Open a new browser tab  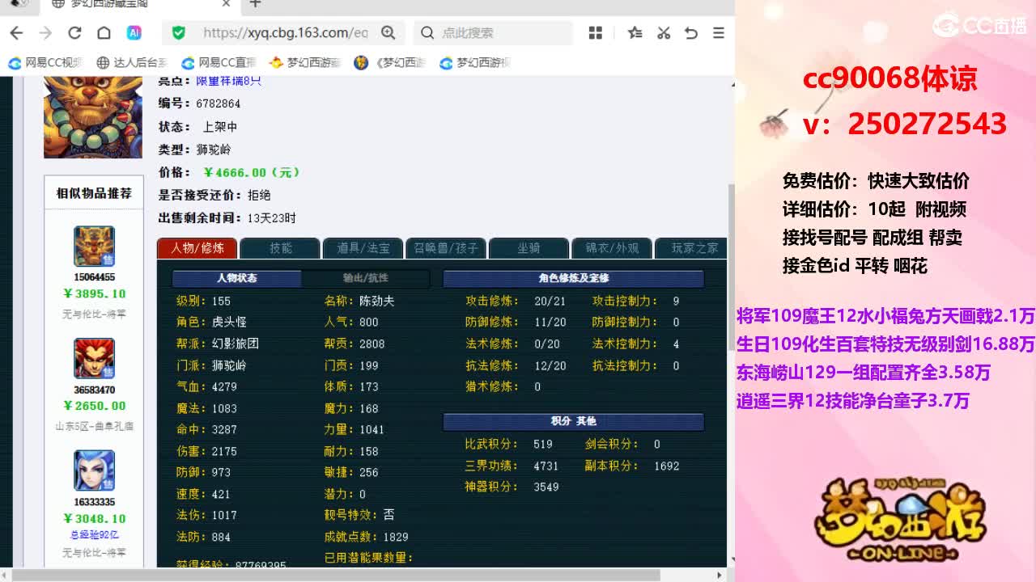[255, 4]
